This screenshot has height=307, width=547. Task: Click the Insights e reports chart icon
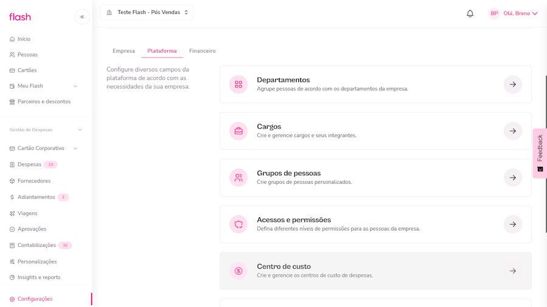coord(12,277)
